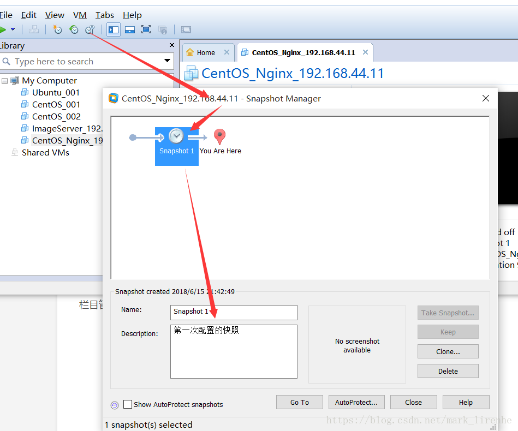Click the Help button in Snapshot Manager
518x431 pixels.
466,402
